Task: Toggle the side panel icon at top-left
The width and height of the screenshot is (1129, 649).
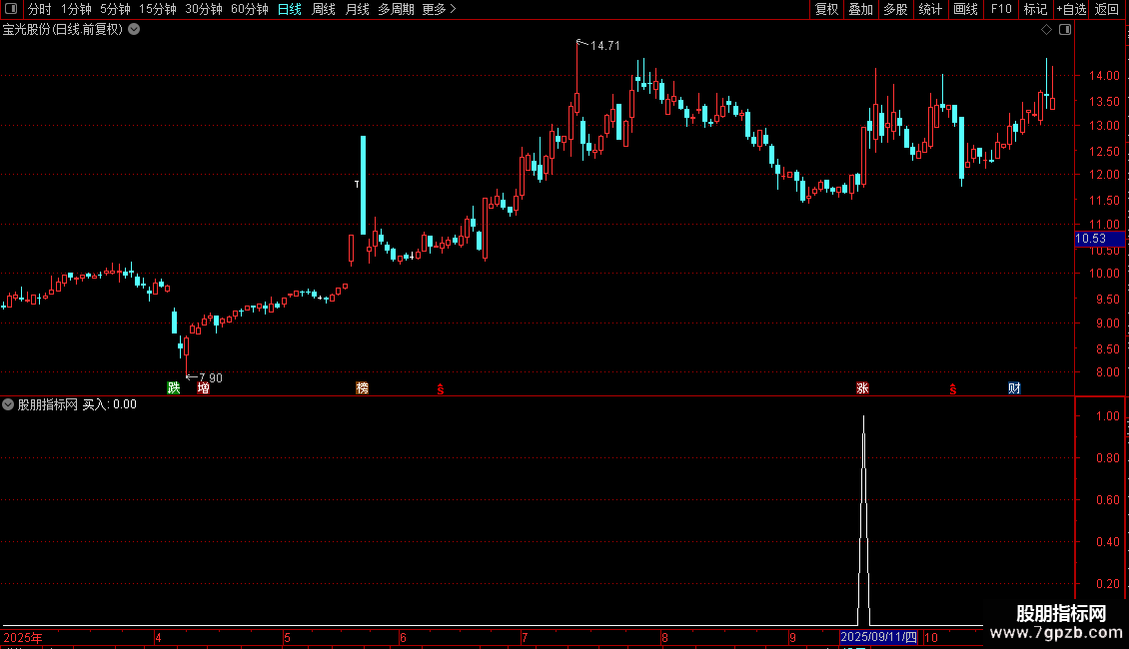Action: [x=11, y=9]
